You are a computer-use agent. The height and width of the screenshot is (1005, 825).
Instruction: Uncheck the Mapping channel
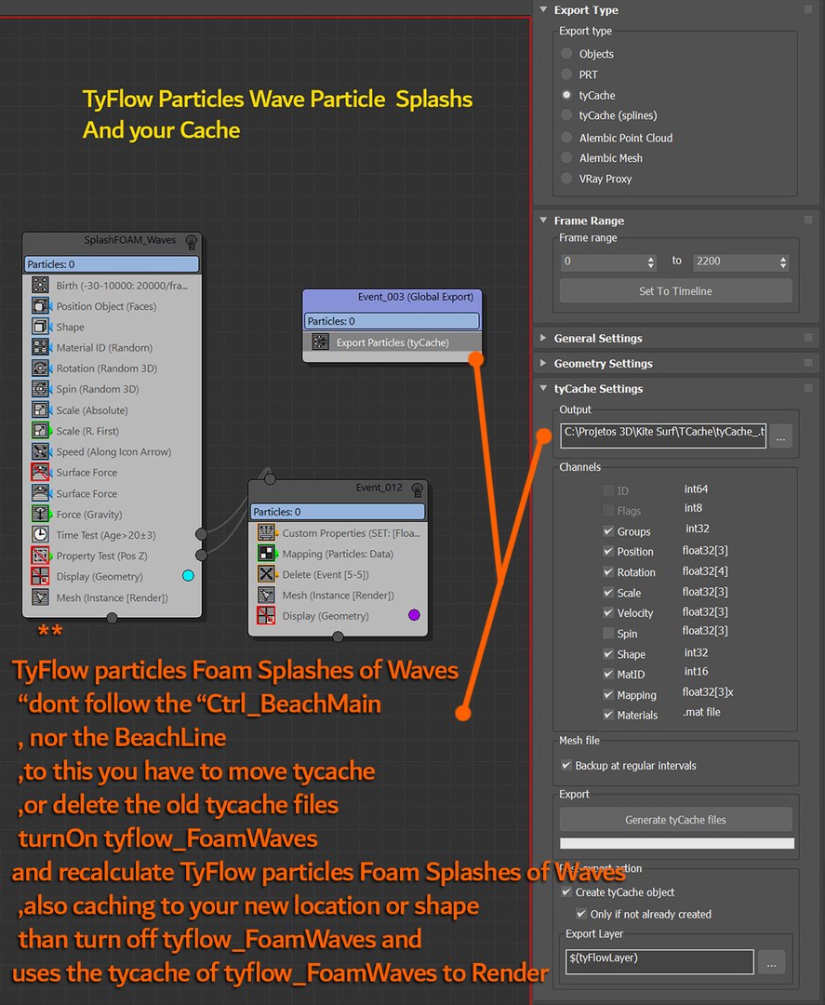coord(608,694)
